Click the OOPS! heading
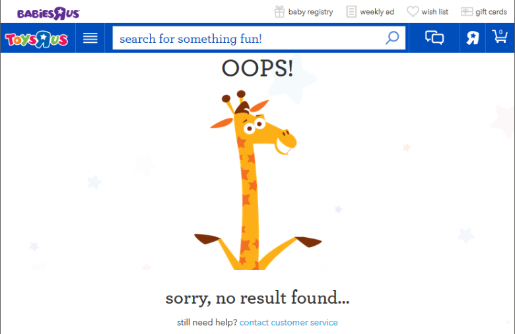 click(257, 69)
